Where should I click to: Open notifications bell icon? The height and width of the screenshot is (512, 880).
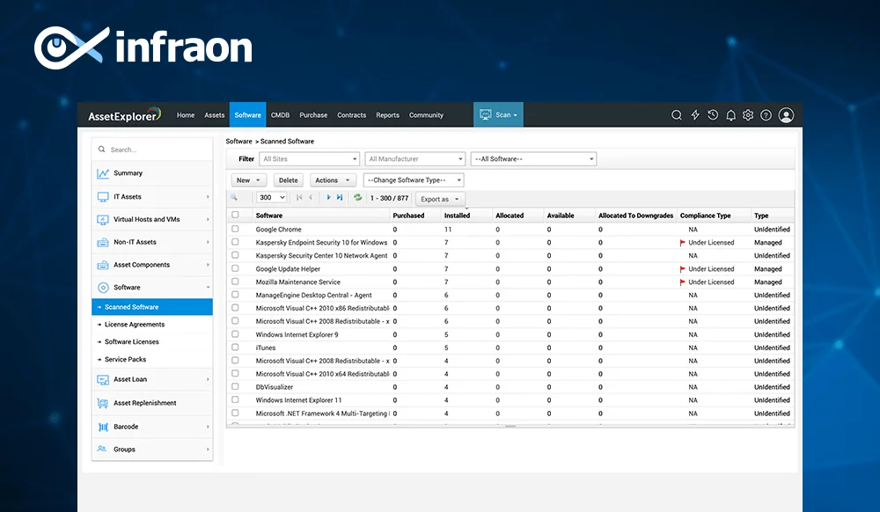730,115
